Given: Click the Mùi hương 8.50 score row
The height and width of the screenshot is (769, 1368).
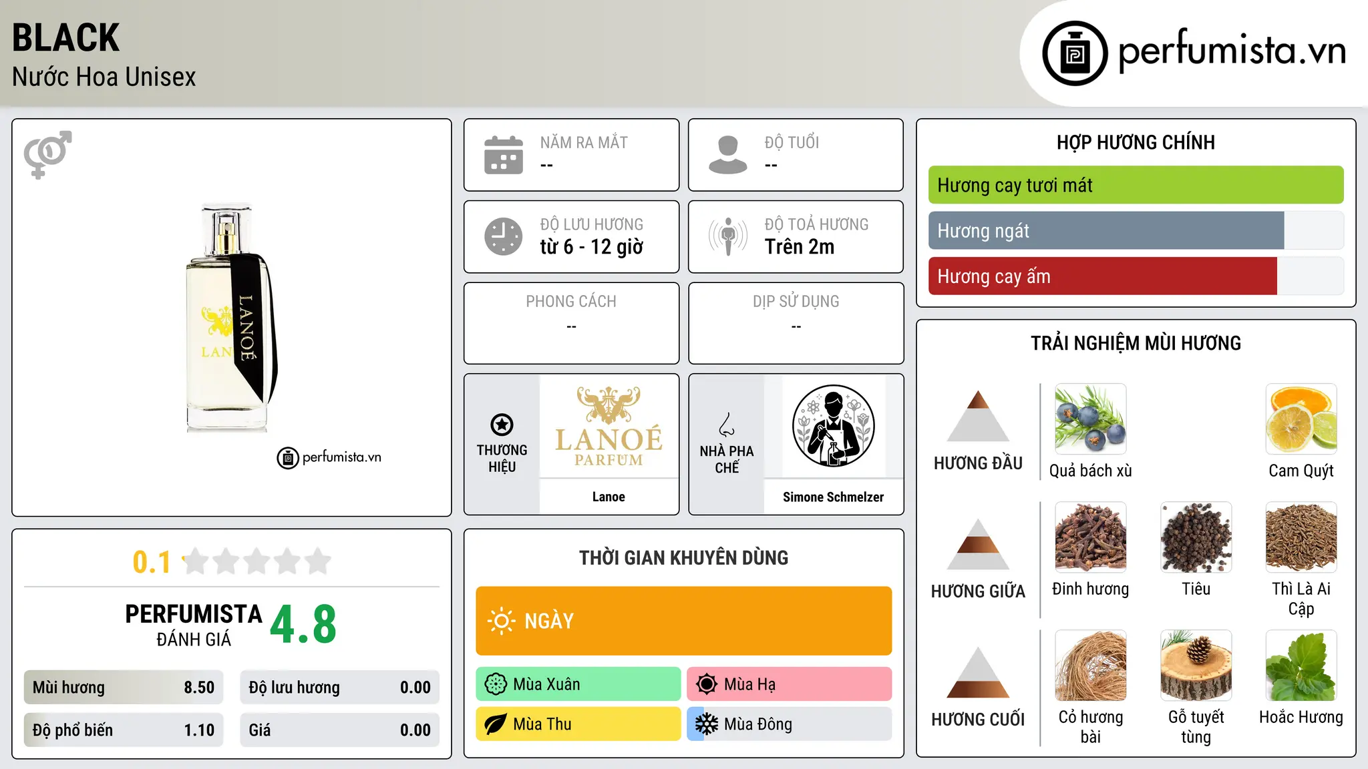Looking at the screenshot, I should point(124,688).
